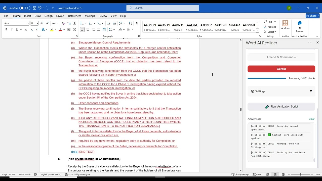Increase paragraph indent
322x181 pixels.
click(x=114, y=23)
